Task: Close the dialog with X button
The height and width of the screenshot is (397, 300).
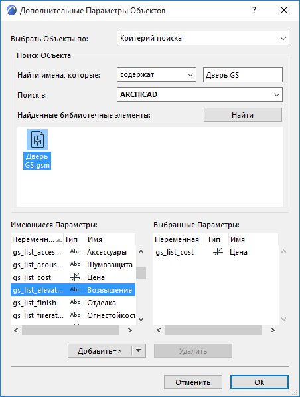Action: click(x=284, y=11)
